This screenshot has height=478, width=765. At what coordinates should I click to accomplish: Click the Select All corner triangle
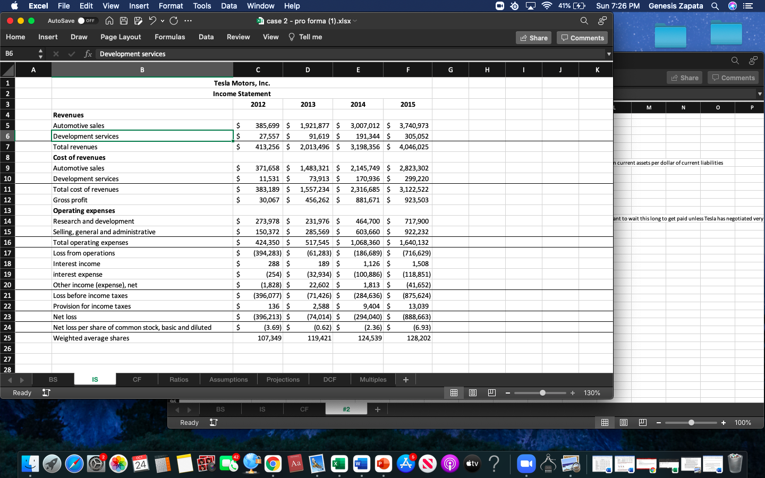pos(7,70)
